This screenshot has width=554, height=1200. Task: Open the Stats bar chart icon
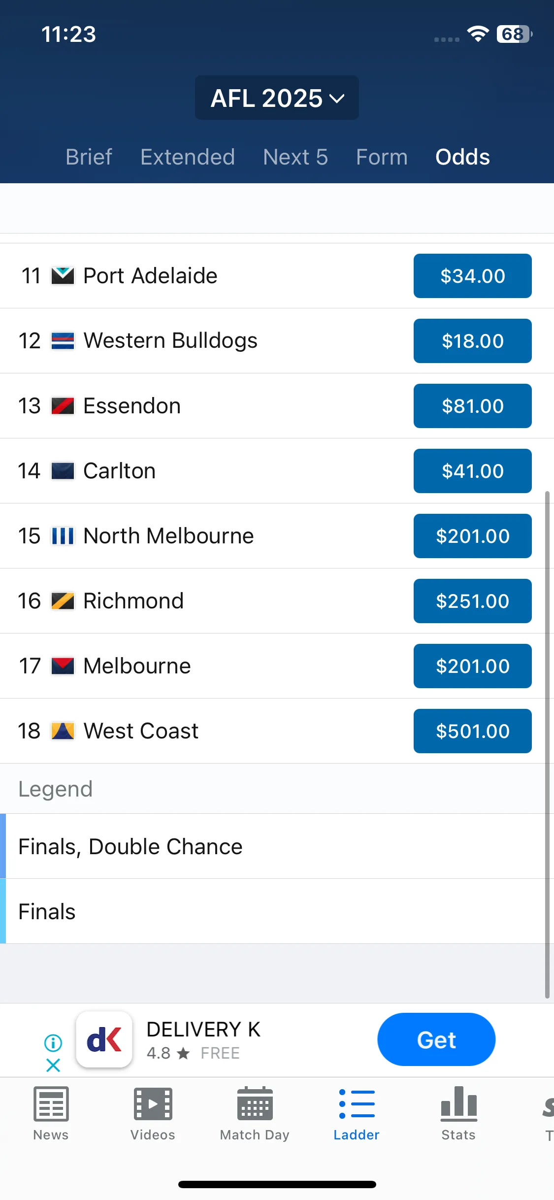[458, 1102]
